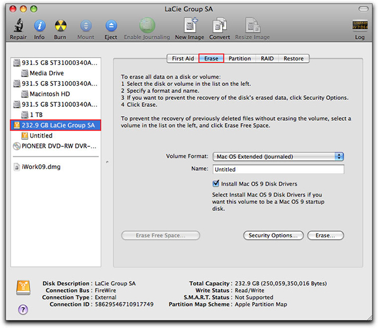The width and height of the screenshot is (378, 328).
Task: Click the toolbar toggle pill in title bar
Action: pos(363,9)
